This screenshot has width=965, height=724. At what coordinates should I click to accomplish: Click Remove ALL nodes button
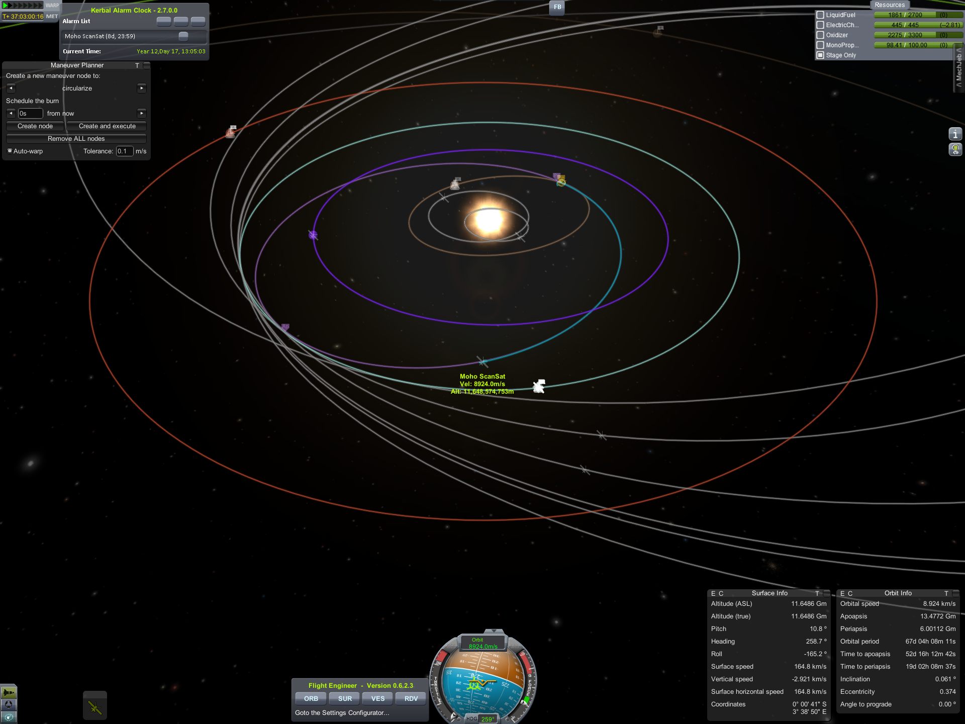pos(76,139)
